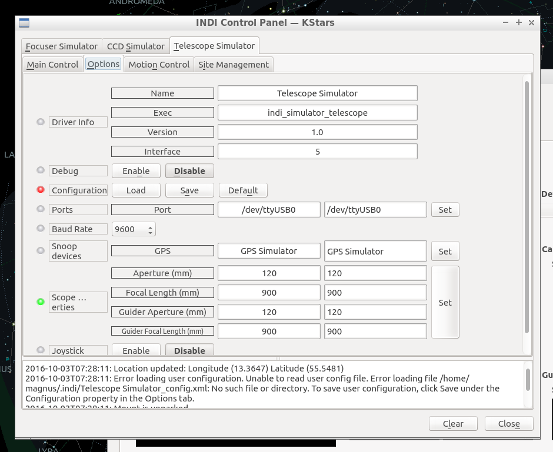
Task: Load the saved configuration
Action: 136,190
